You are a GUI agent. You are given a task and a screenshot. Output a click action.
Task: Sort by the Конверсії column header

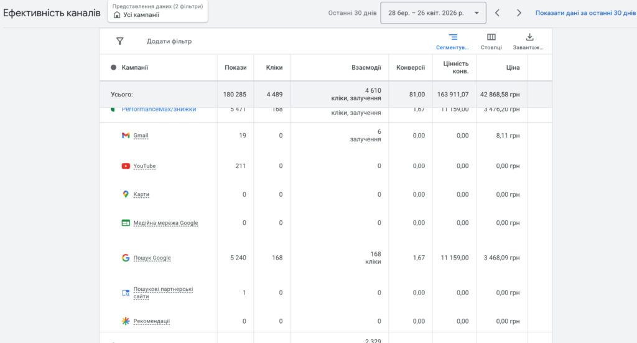pos(411,67)
